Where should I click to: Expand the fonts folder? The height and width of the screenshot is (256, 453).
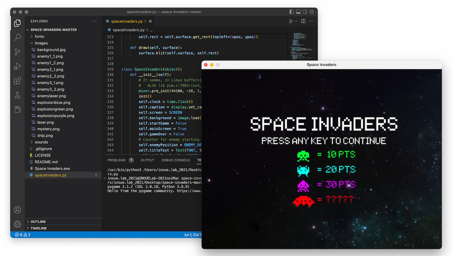point(39,36)
